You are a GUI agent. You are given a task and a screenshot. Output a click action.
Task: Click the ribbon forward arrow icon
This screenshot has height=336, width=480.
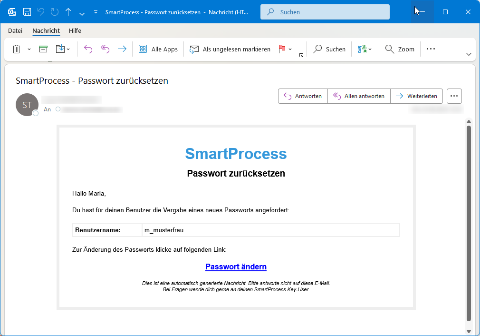122,49
